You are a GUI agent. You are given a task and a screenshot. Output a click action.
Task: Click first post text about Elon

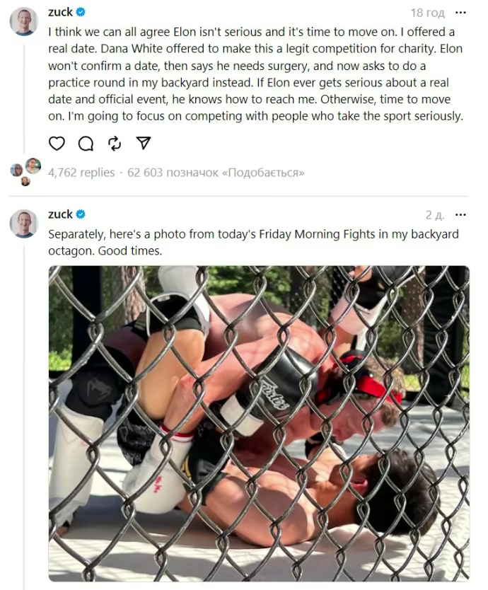click(255, 74)
